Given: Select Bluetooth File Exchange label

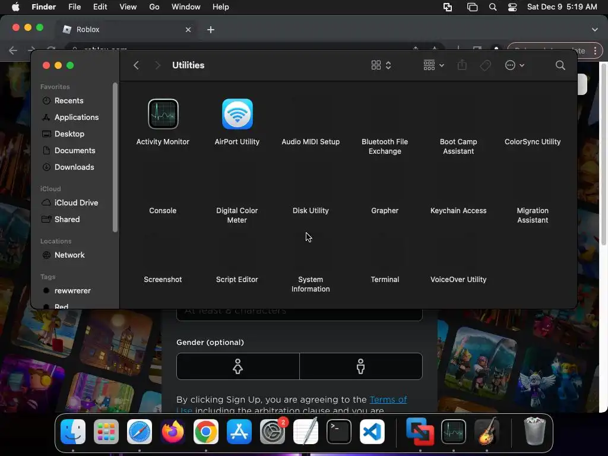Looking at the screenshot, I should pyautogui.click(x=385, y=147).
